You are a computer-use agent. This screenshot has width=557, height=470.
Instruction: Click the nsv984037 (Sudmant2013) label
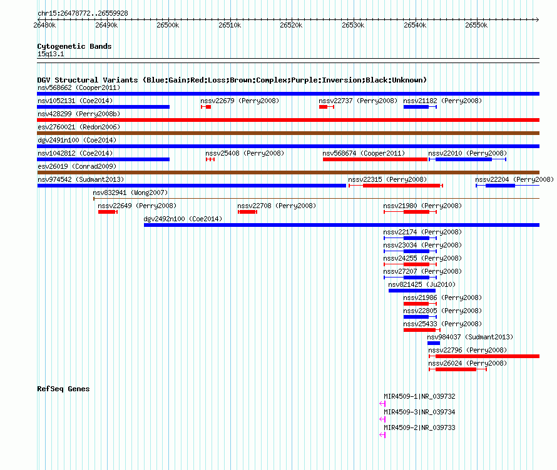[470, 337]
